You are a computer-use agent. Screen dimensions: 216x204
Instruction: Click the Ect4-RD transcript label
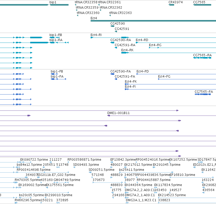tap(142, 40)
